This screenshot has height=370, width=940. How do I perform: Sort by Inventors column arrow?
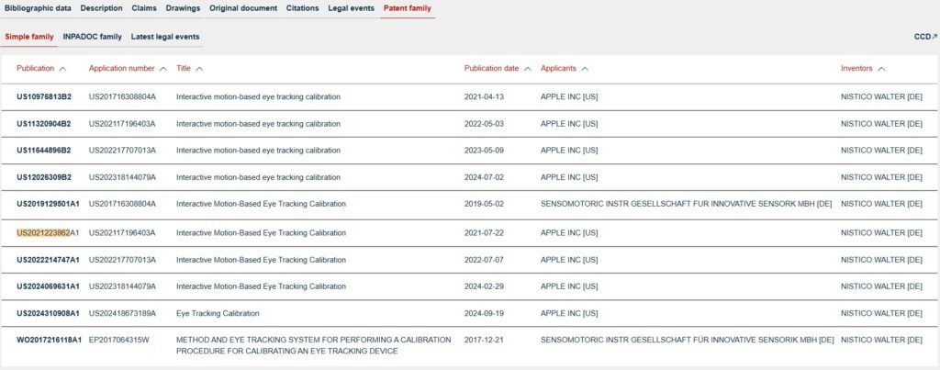click(x=881, y=69)
